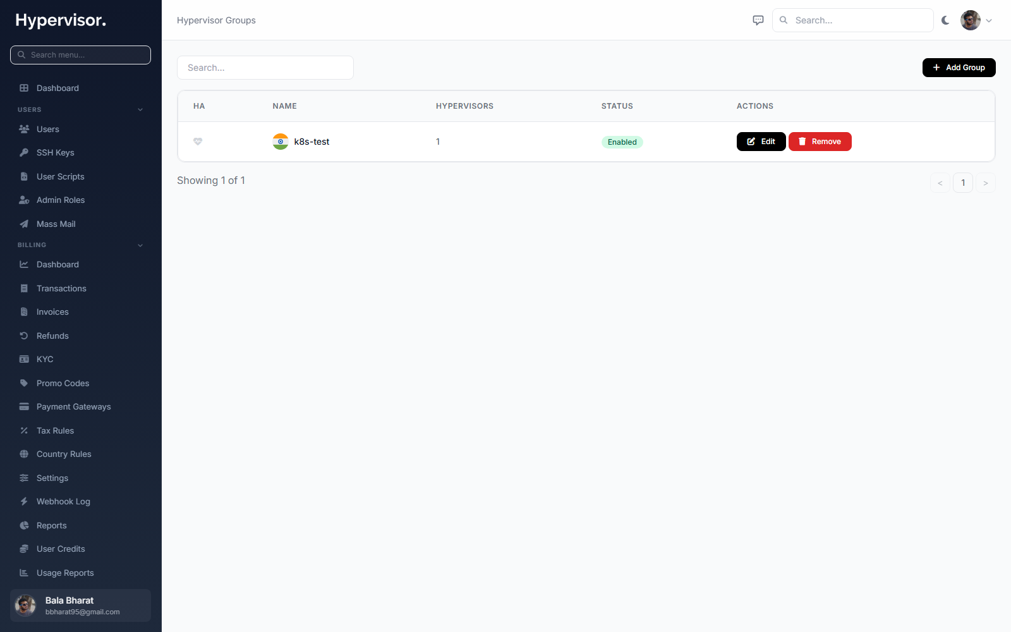Collapse the USERS section chevron
This screenshot has width=1011, height=632.
(140, 110)
